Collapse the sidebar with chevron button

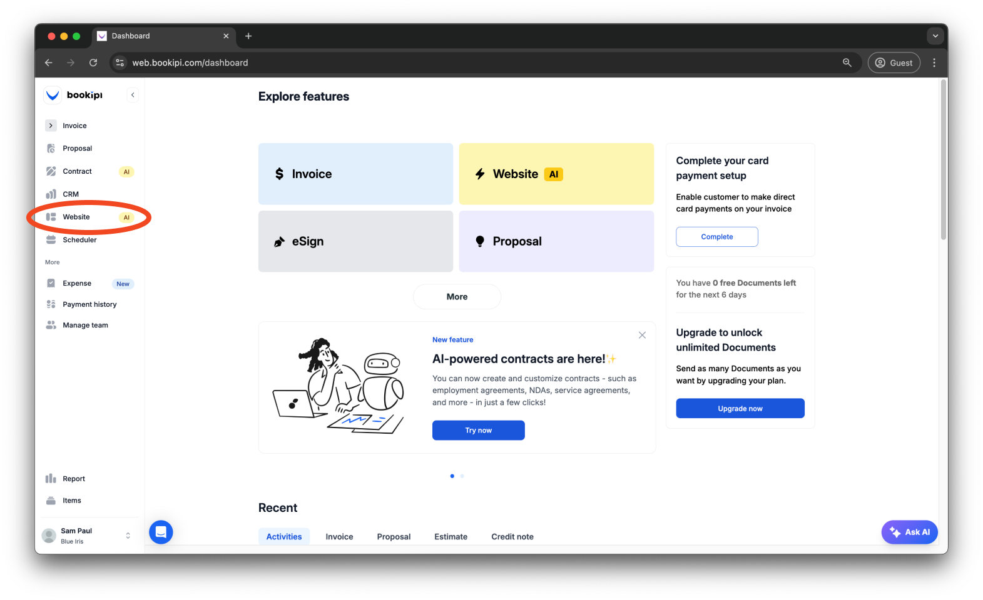click(133, 95)
